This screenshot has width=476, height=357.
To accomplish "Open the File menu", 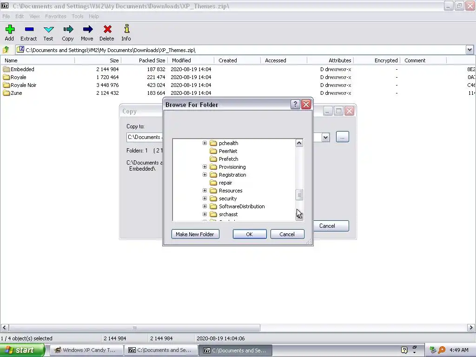I will tap(6, 16).
